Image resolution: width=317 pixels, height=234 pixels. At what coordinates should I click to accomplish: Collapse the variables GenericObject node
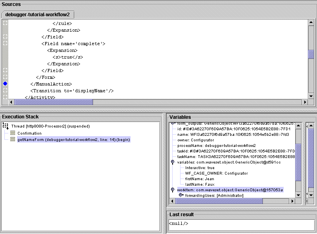(173, 162)
